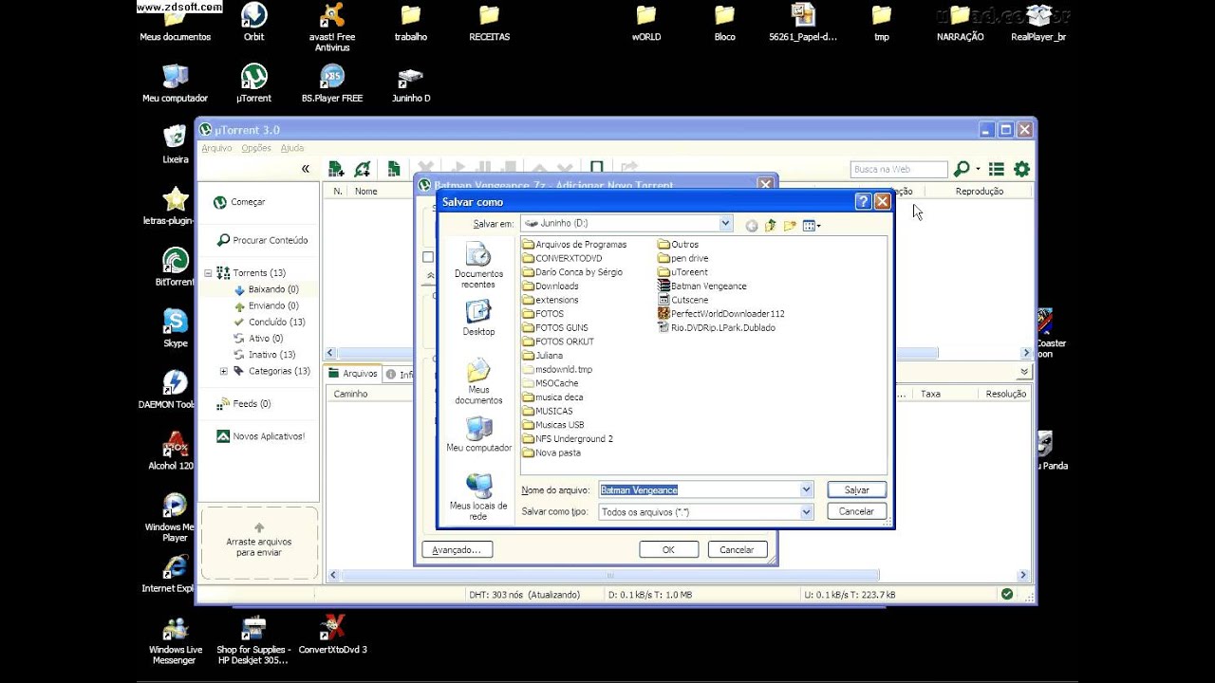Click BS.Player FREE desktop icon

tap(332, 83)
